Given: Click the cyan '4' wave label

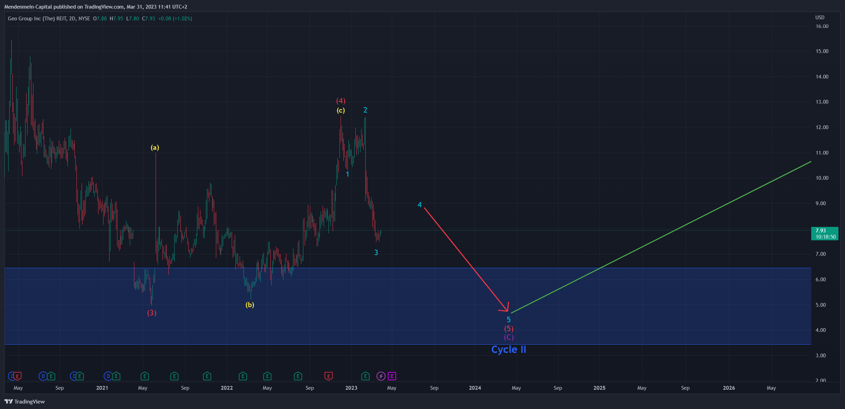Looking at the screenshot, I should 419,205.
